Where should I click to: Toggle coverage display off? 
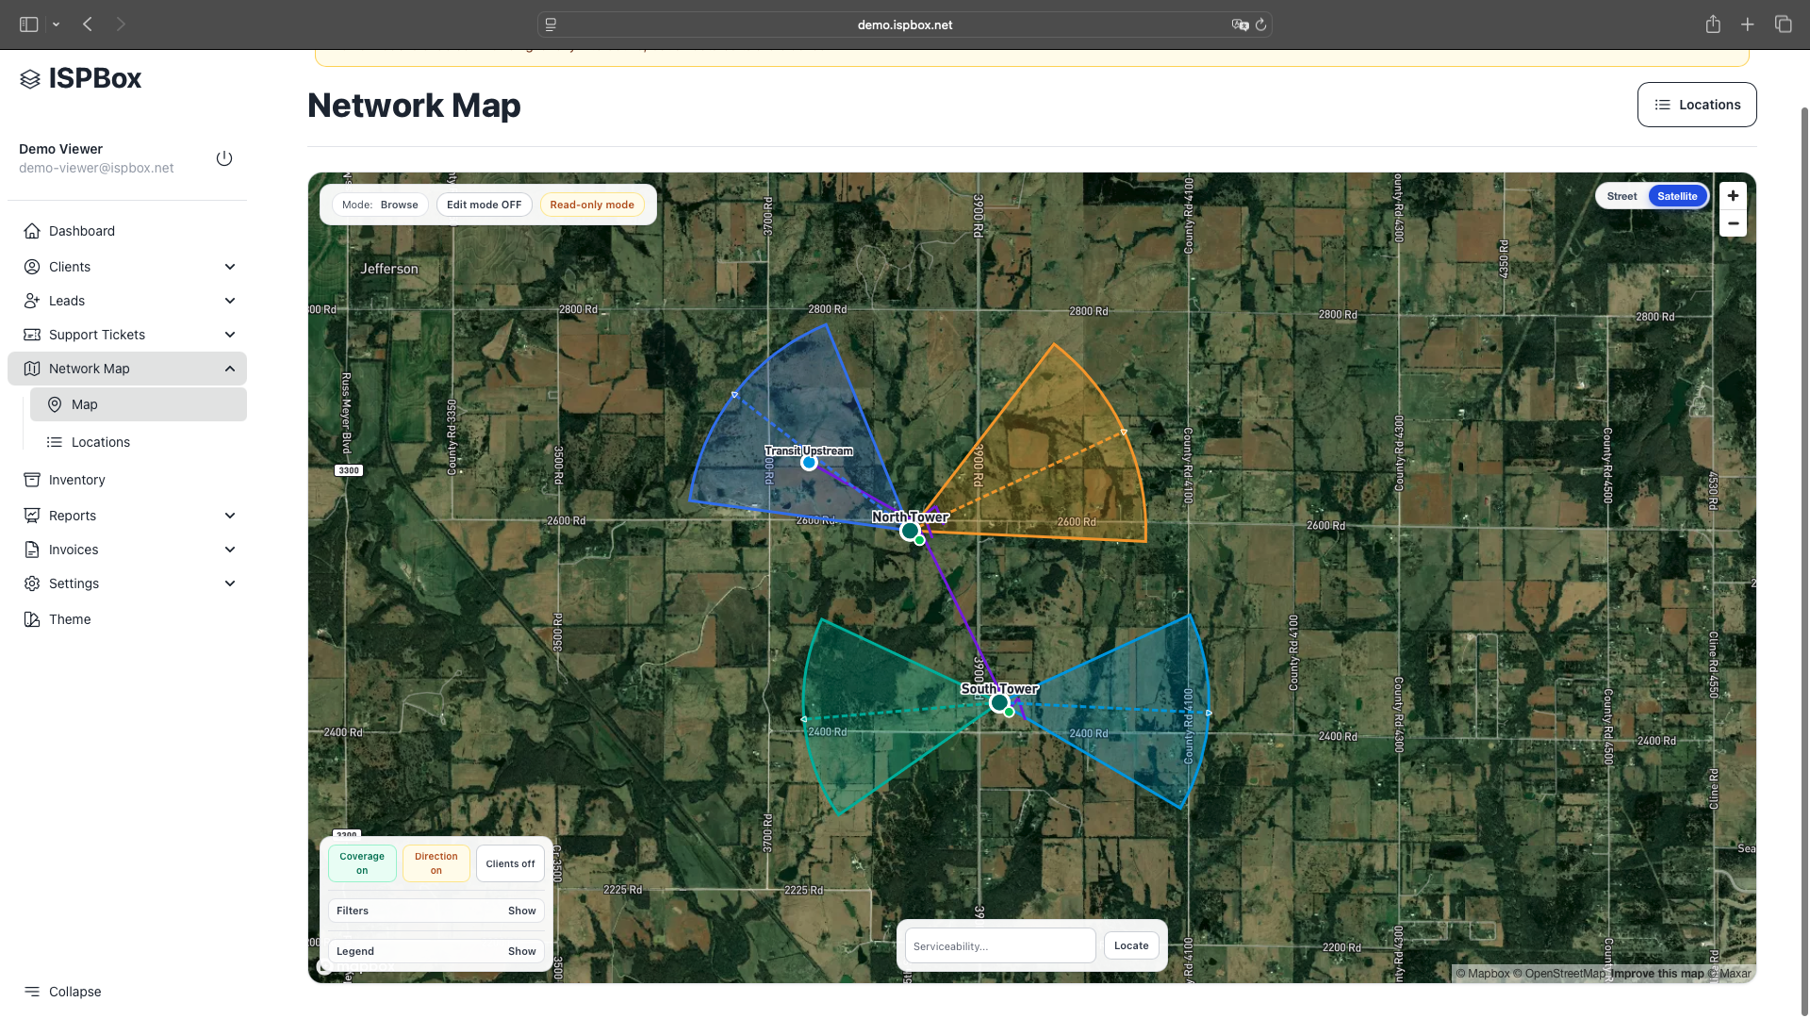pos(361,862)
